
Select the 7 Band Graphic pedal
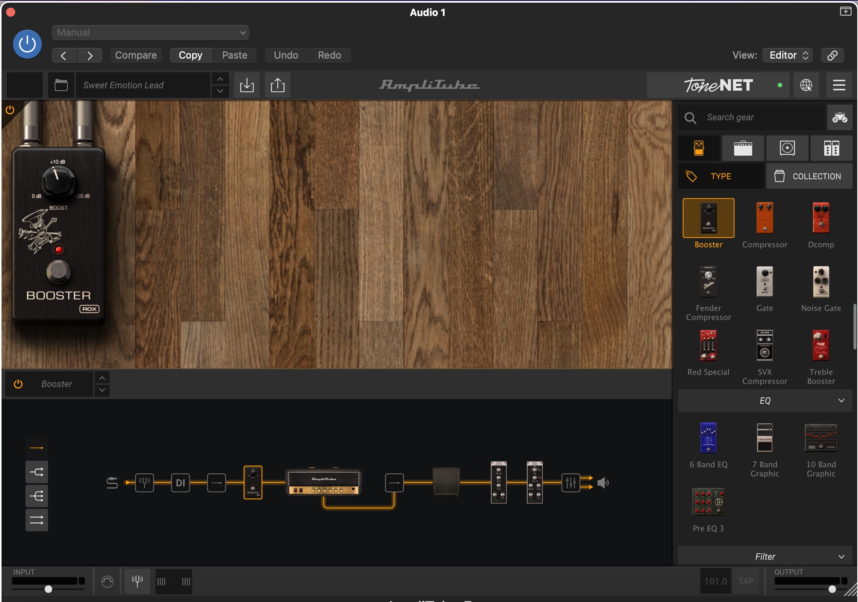coord(764,438)
